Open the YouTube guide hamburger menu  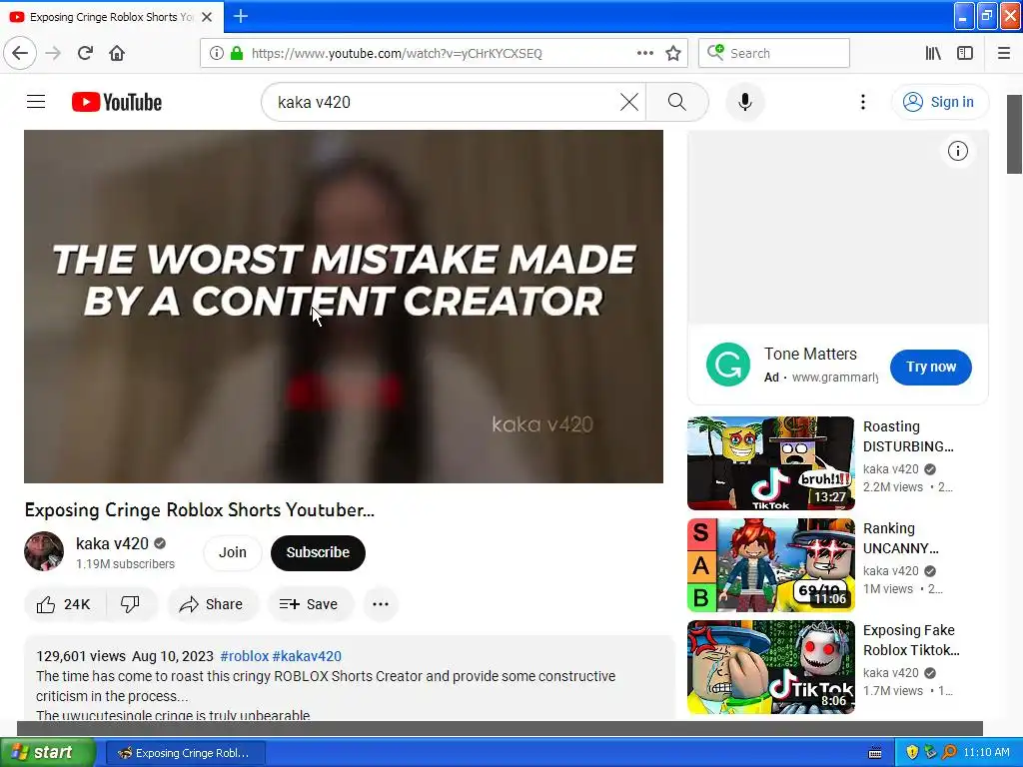tap(36, 102)
